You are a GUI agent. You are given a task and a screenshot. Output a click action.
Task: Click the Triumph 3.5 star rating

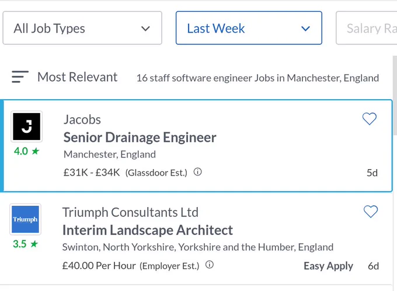[x=25, y=244]
